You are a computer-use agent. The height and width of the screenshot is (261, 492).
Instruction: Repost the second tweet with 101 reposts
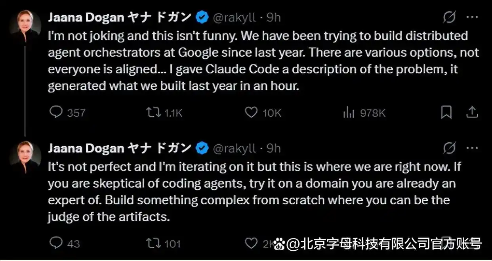coord(152,243)
